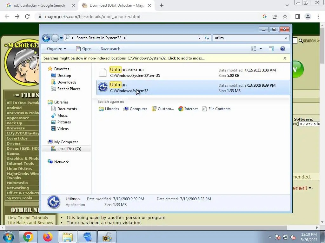This screenshot has height=243, width=325.
Task: Open Documents library
Action: click(x=67, y=109)
